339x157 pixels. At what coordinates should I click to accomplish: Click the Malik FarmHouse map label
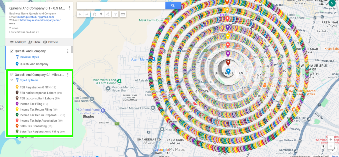[x=151, y=20]
